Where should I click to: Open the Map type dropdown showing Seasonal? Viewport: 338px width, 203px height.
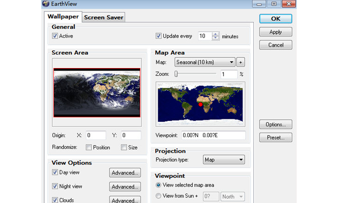point(205,62)
